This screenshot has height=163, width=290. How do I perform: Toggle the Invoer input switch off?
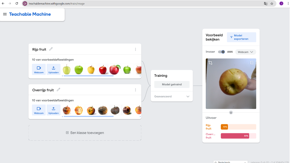click(221, 52)
